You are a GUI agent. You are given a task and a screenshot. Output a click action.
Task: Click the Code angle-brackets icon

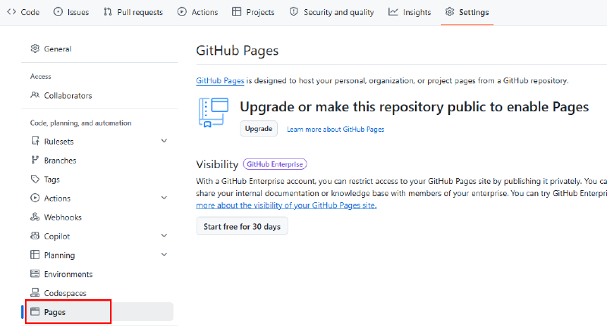pyautogui.click(x=11, y=12)
